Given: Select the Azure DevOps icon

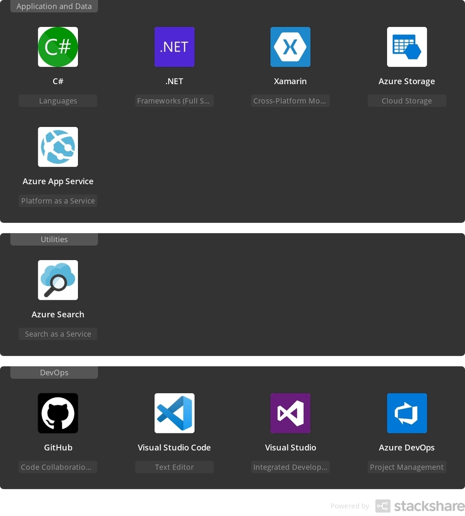Looking at the screenshot, I should (x=407, y=413).
